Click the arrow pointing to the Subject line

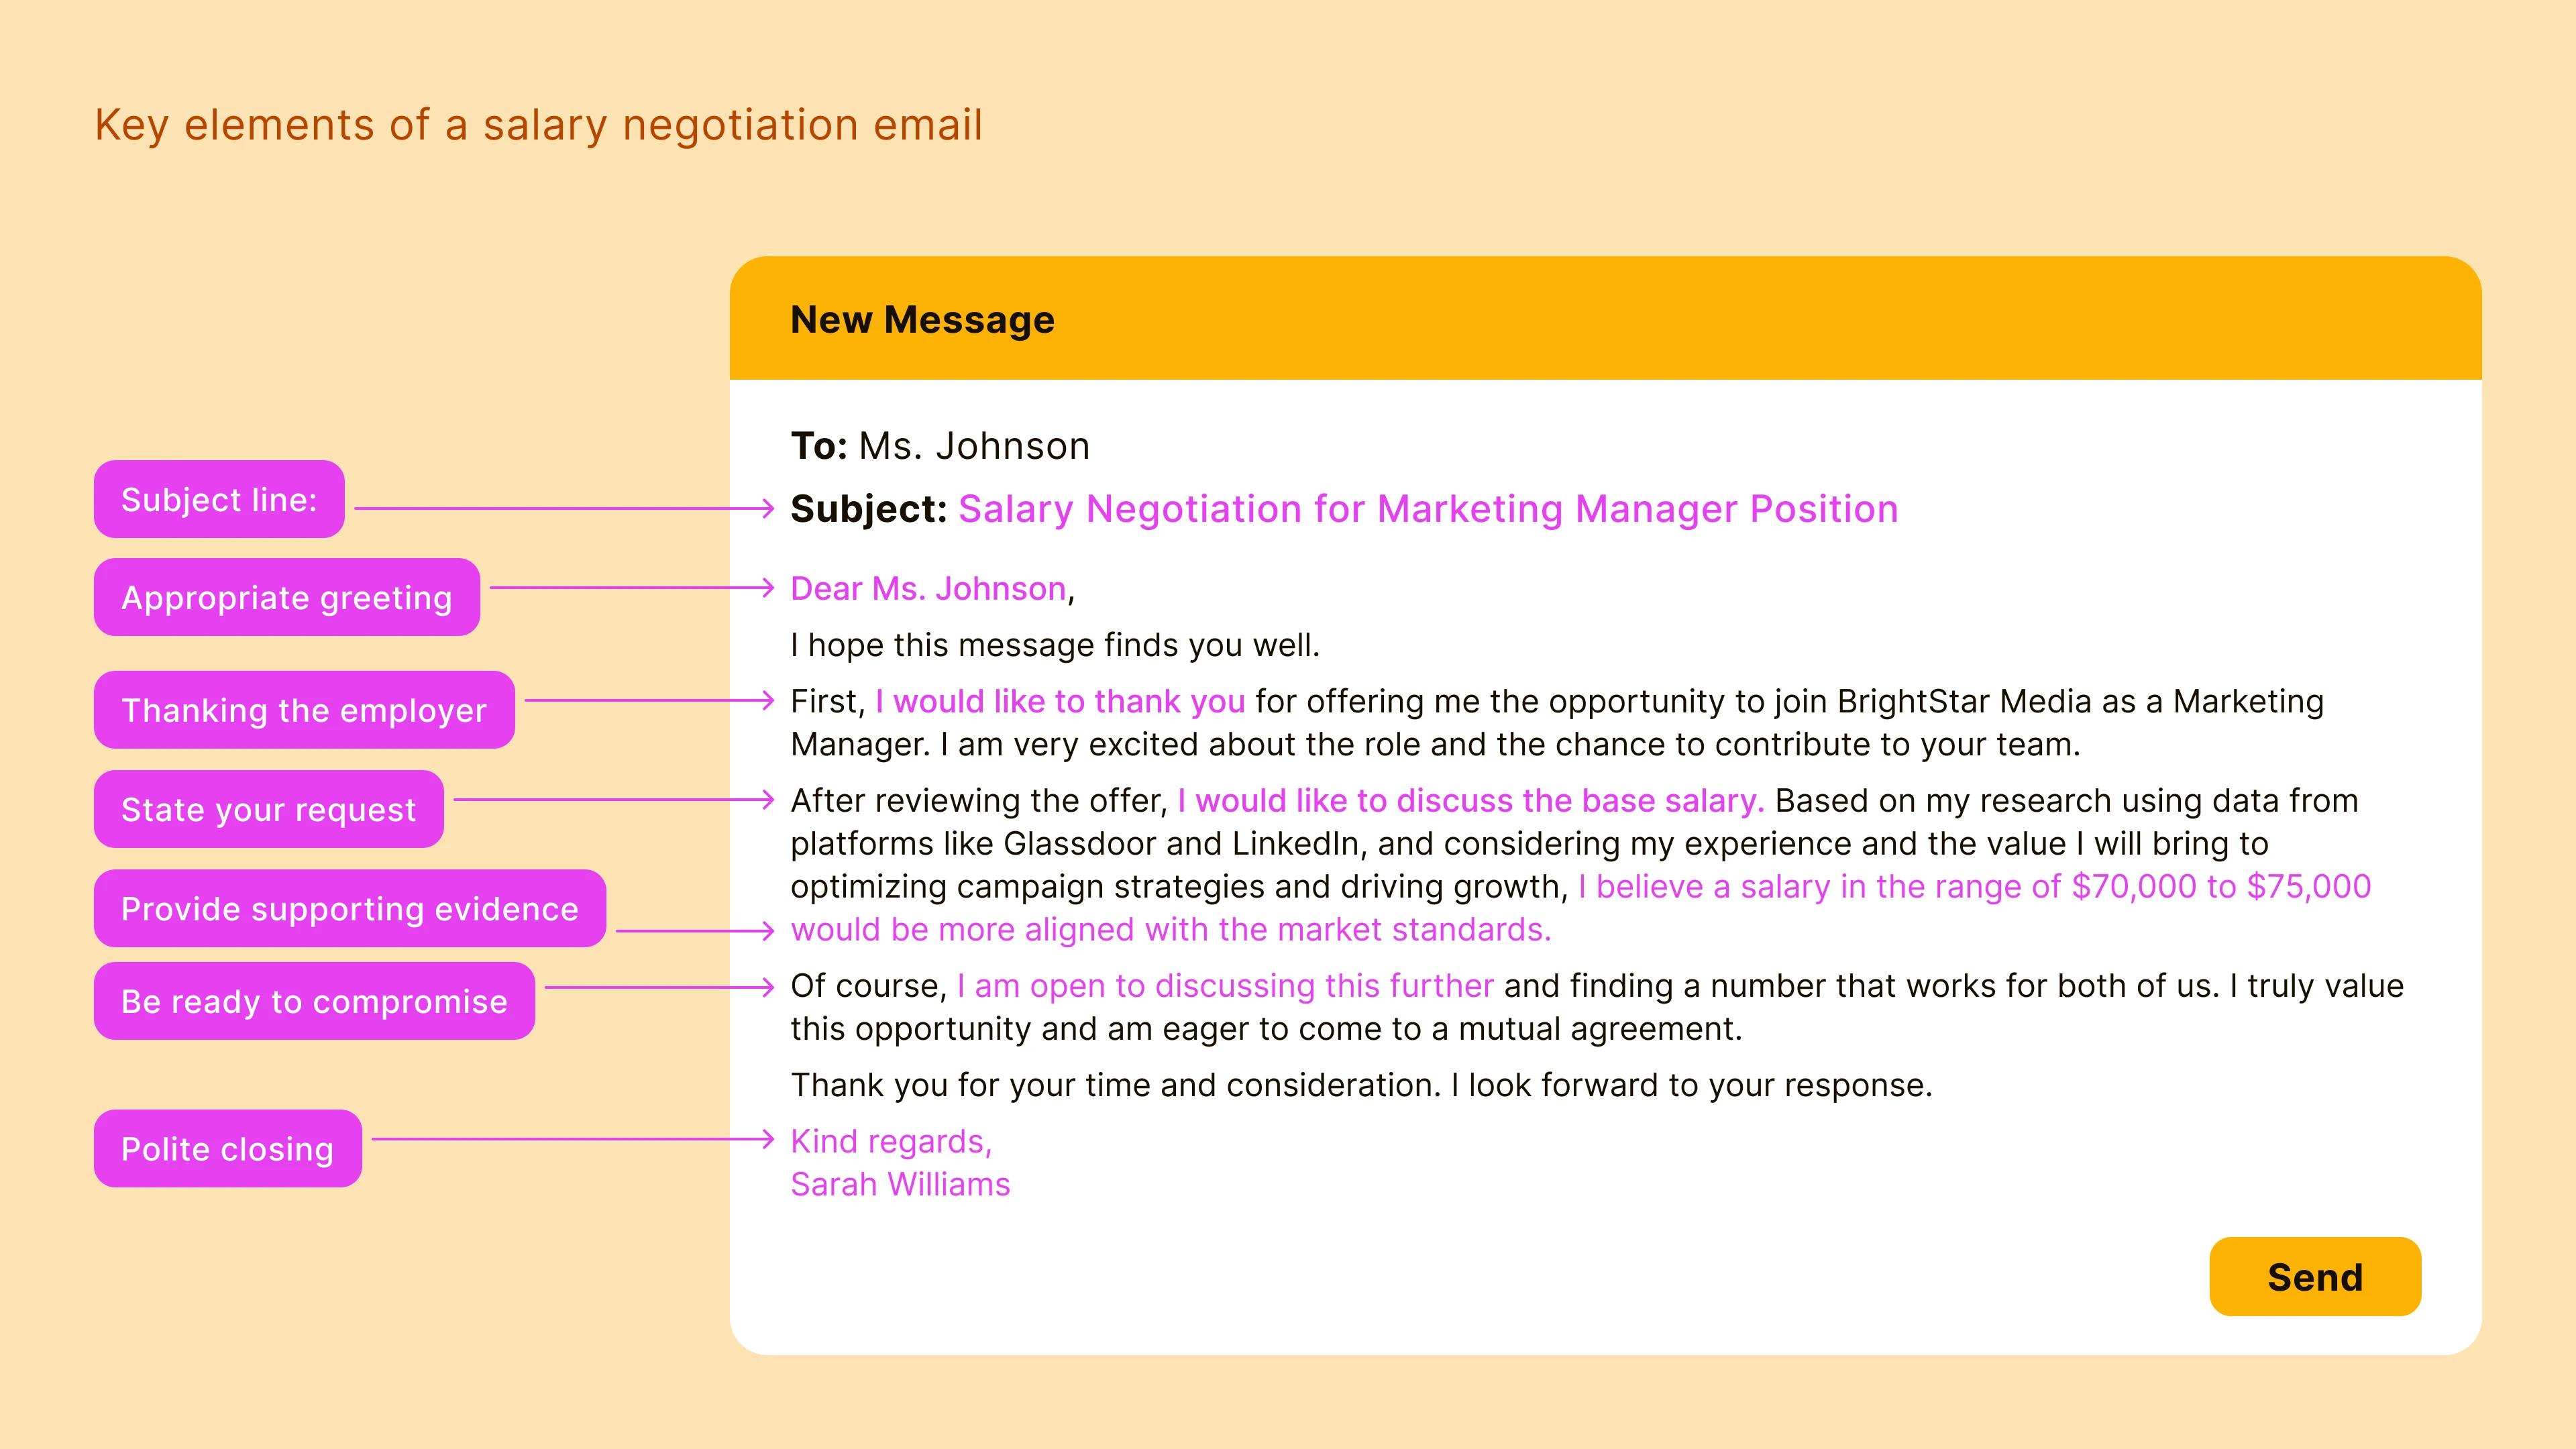tap(565, 509)
